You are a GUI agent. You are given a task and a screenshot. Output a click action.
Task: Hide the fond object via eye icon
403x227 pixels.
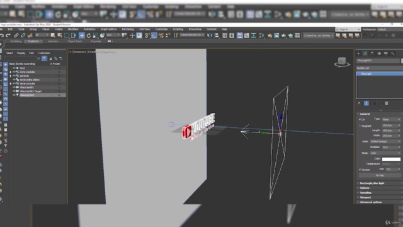click(14, 68)
